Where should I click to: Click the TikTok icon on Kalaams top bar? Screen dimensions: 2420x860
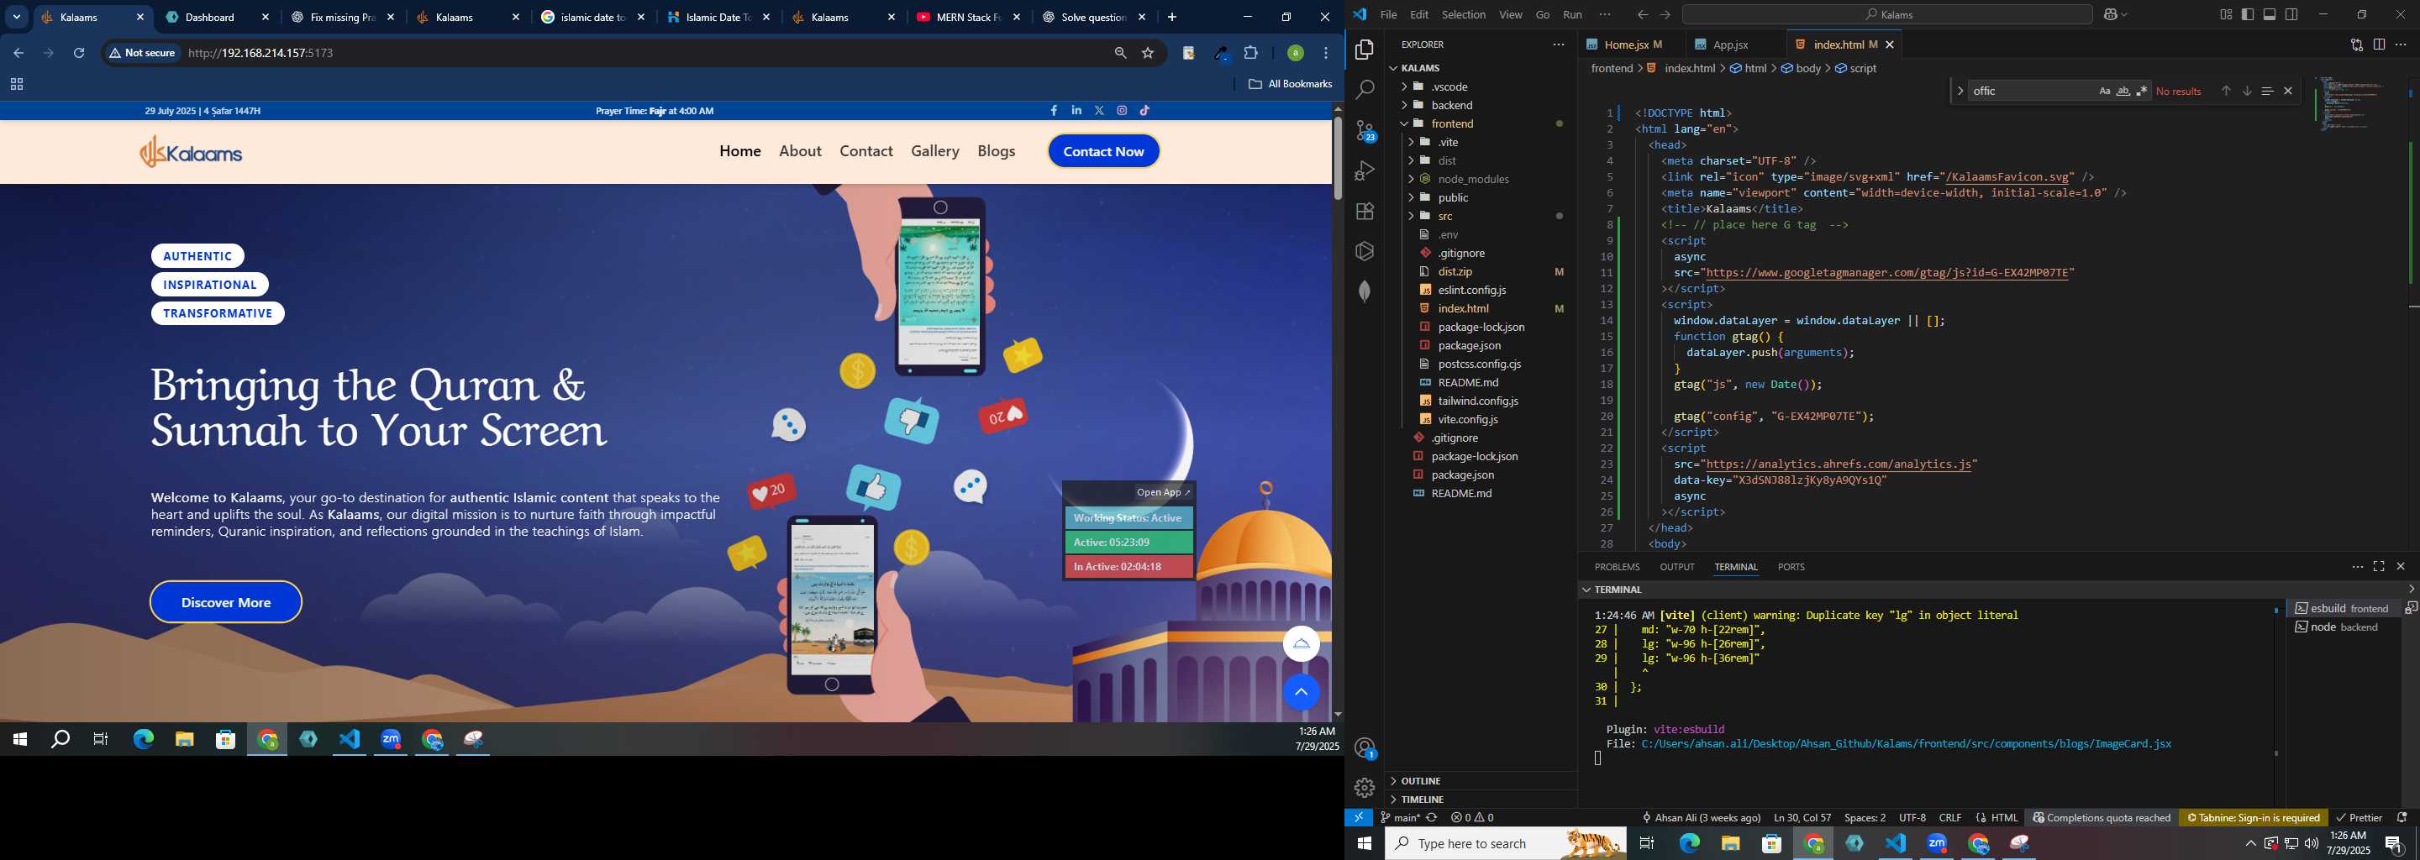pos(1144,111)
